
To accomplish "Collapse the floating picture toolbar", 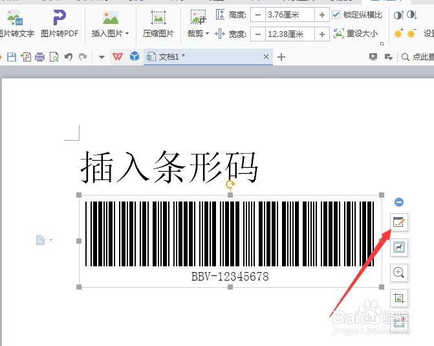I will click(399, 202).
